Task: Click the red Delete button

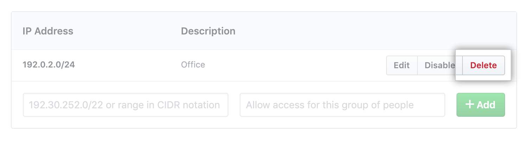Action: point(483,65)
